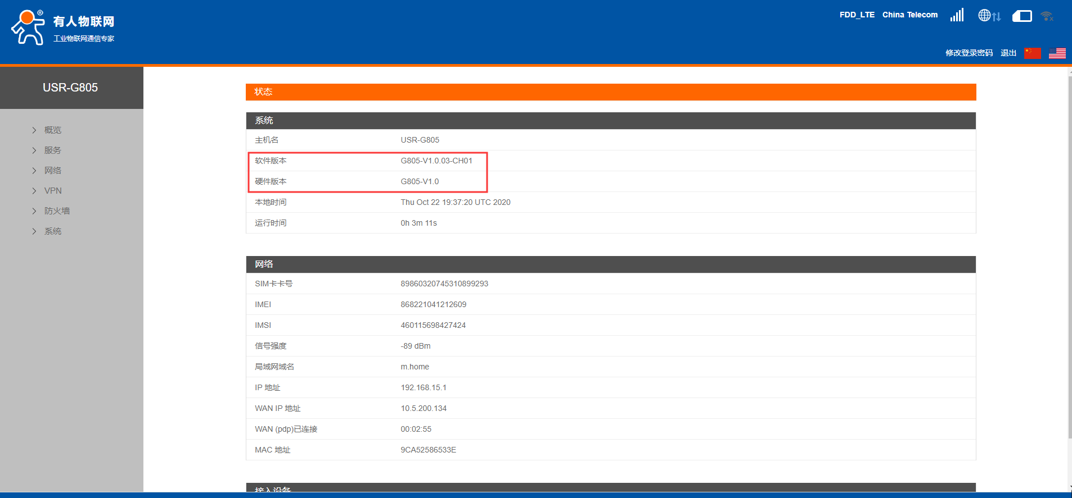Viewport: 1072px width, 498px height.
Task: Click the cellular signal strength bars icon
Action: pyautogui.click(x=957, y=15)
